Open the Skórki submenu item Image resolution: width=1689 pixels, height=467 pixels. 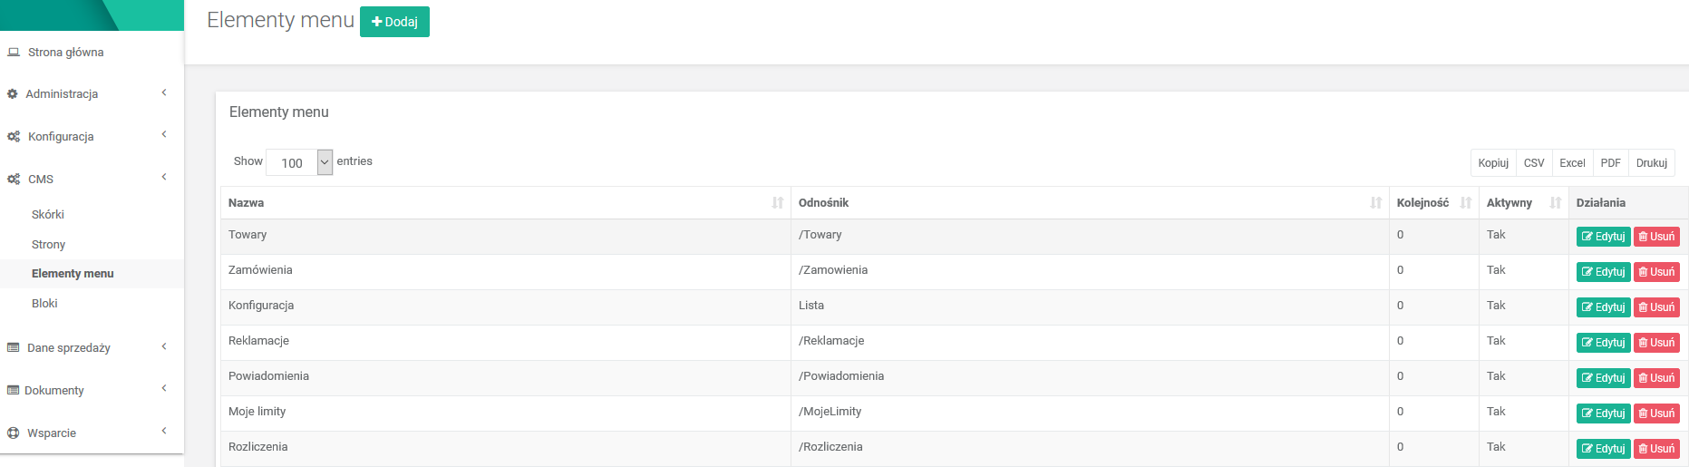(48, 215)
